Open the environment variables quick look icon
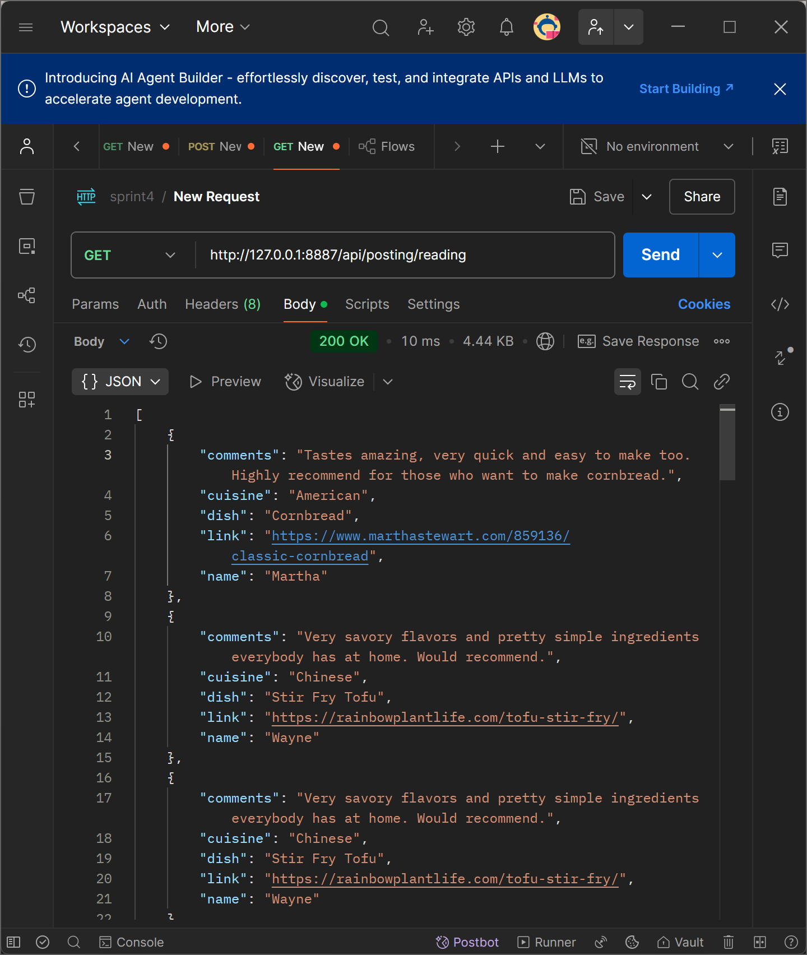Image resolution: width=807 pixels, height=955 pixels. (x=780, y=146)
